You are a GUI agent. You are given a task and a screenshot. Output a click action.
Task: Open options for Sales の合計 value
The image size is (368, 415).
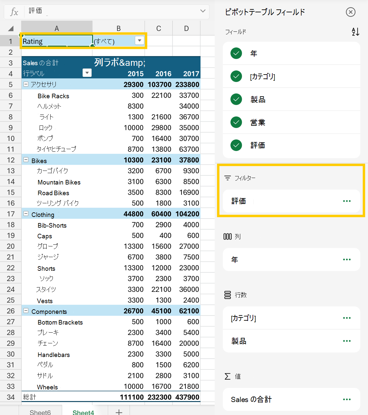coord(347,399)
